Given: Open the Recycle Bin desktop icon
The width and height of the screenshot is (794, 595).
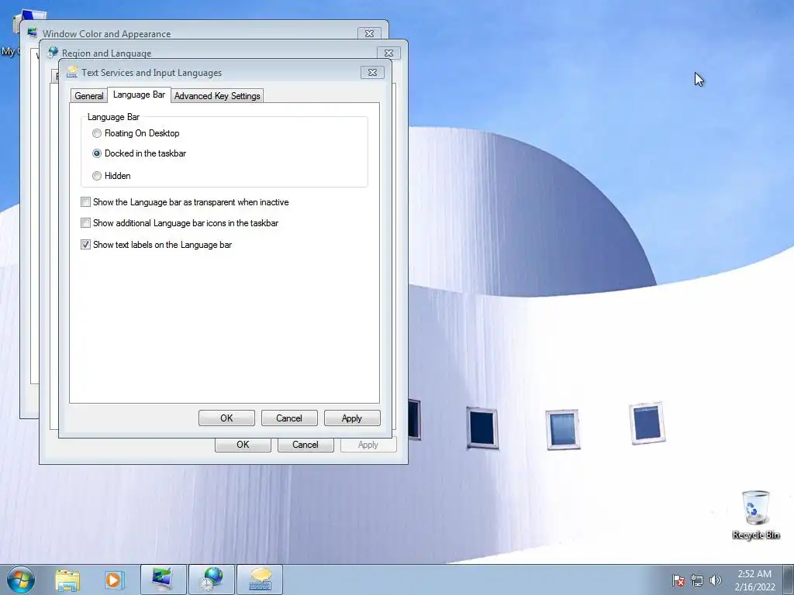Looking at the screenshot, I should click(755, 514).
